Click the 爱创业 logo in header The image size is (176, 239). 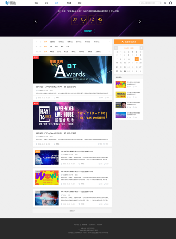coord(11,3)
